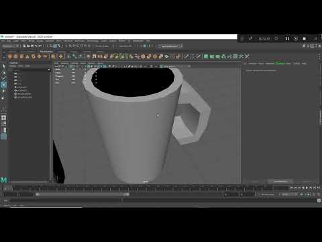Click the Maya logo at bottom left
This screenshot has width=322, height=242.
(x=4, y=179)
